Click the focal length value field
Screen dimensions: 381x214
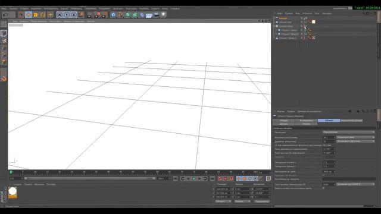pyautogui.click(x=329, y=137)
